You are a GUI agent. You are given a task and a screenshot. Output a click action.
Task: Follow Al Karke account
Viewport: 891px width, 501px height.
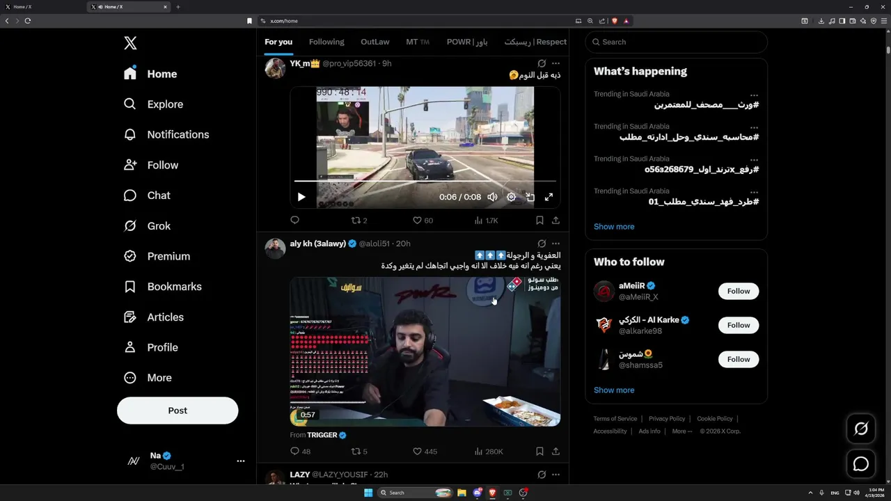coord(739,326)
